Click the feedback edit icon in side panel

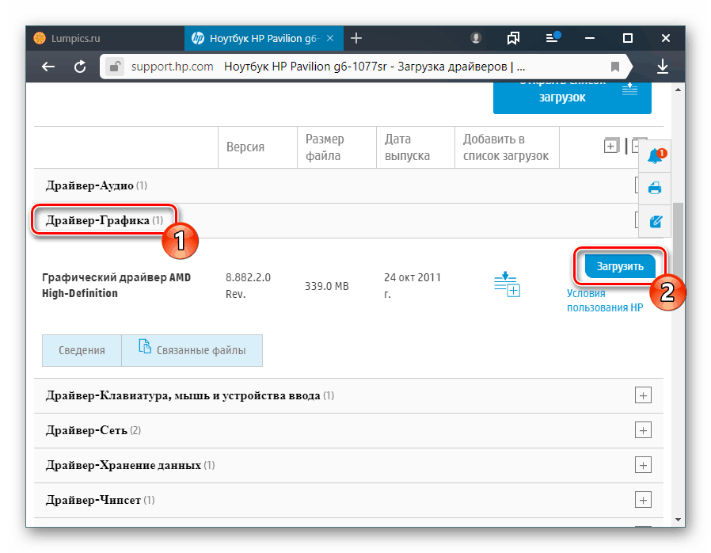[x=656, y=221]
